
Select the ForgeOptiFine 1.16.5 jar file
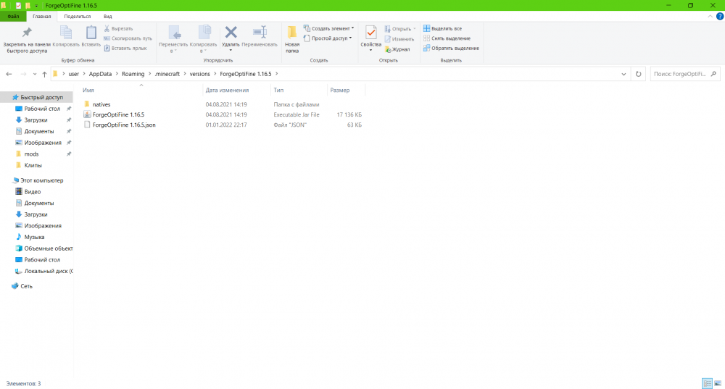click(x=118, y=114)
